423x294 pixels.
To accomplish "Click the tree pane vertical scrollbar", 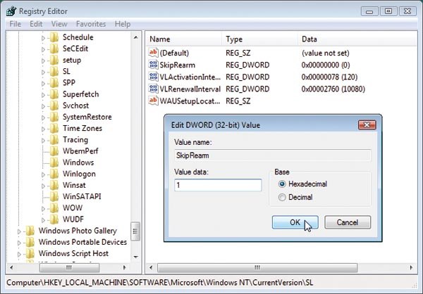I will click(136, 141).
